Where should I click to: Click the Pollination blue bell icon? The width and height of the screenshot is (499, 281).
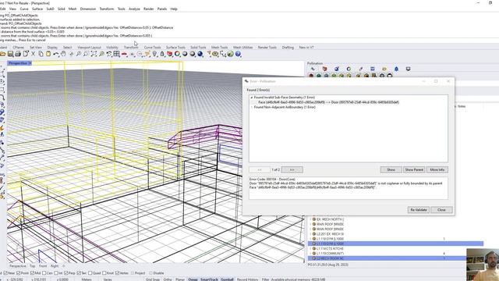coord(396,69)
